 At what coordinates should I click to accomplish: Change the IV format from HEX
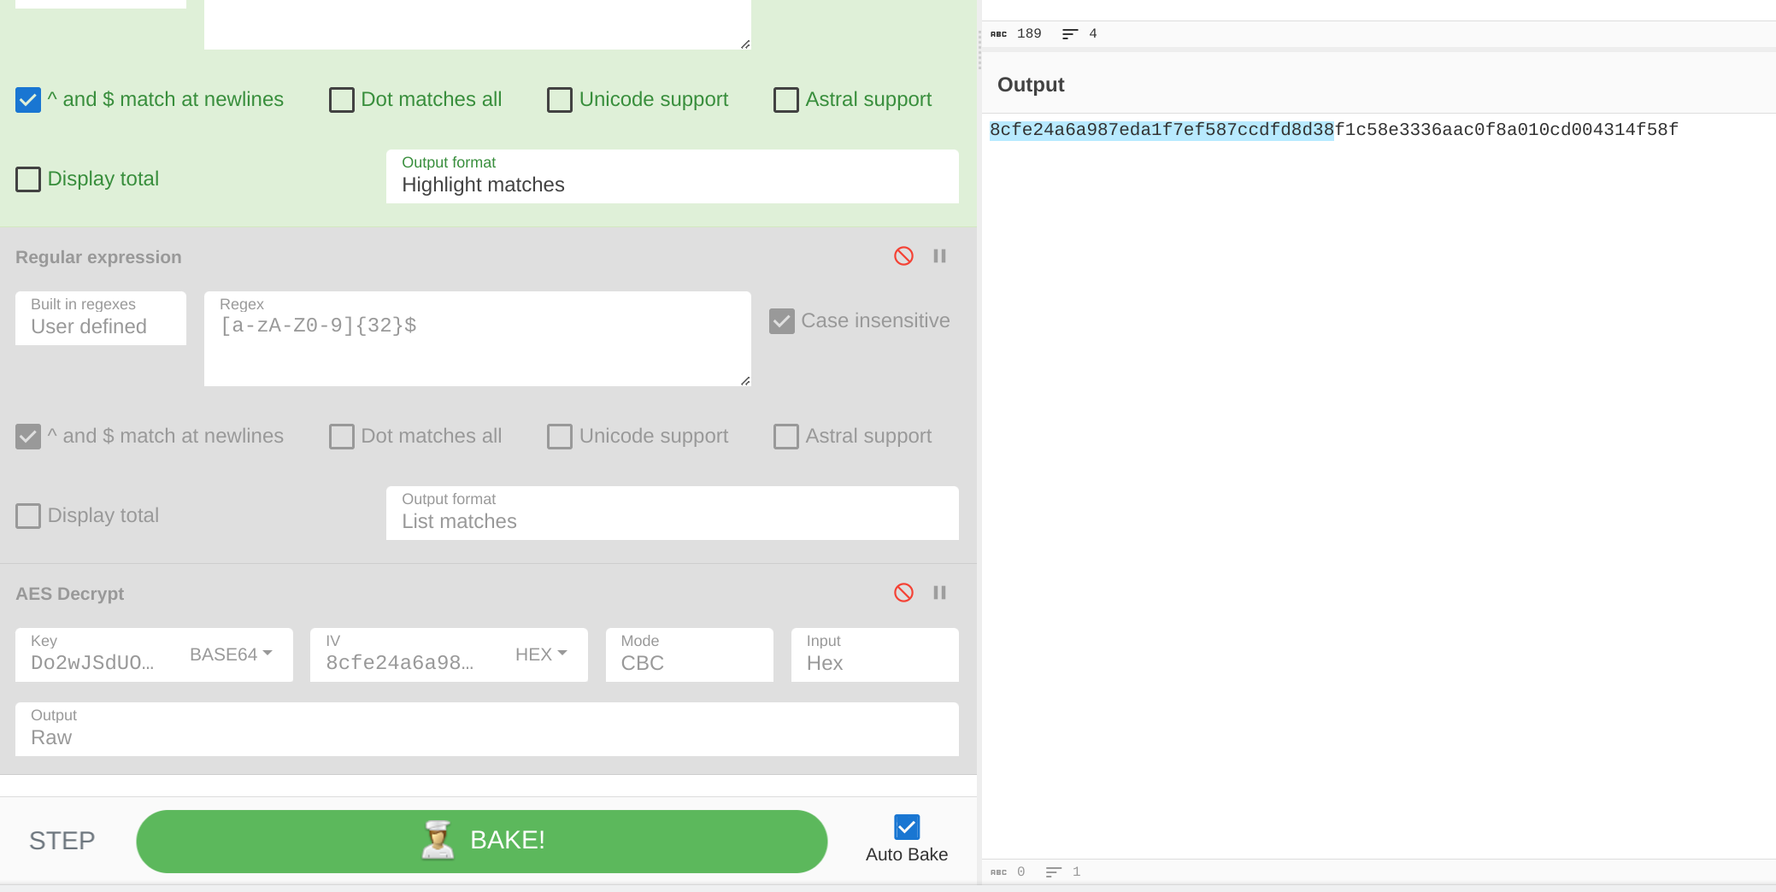(x=540, y=654)
